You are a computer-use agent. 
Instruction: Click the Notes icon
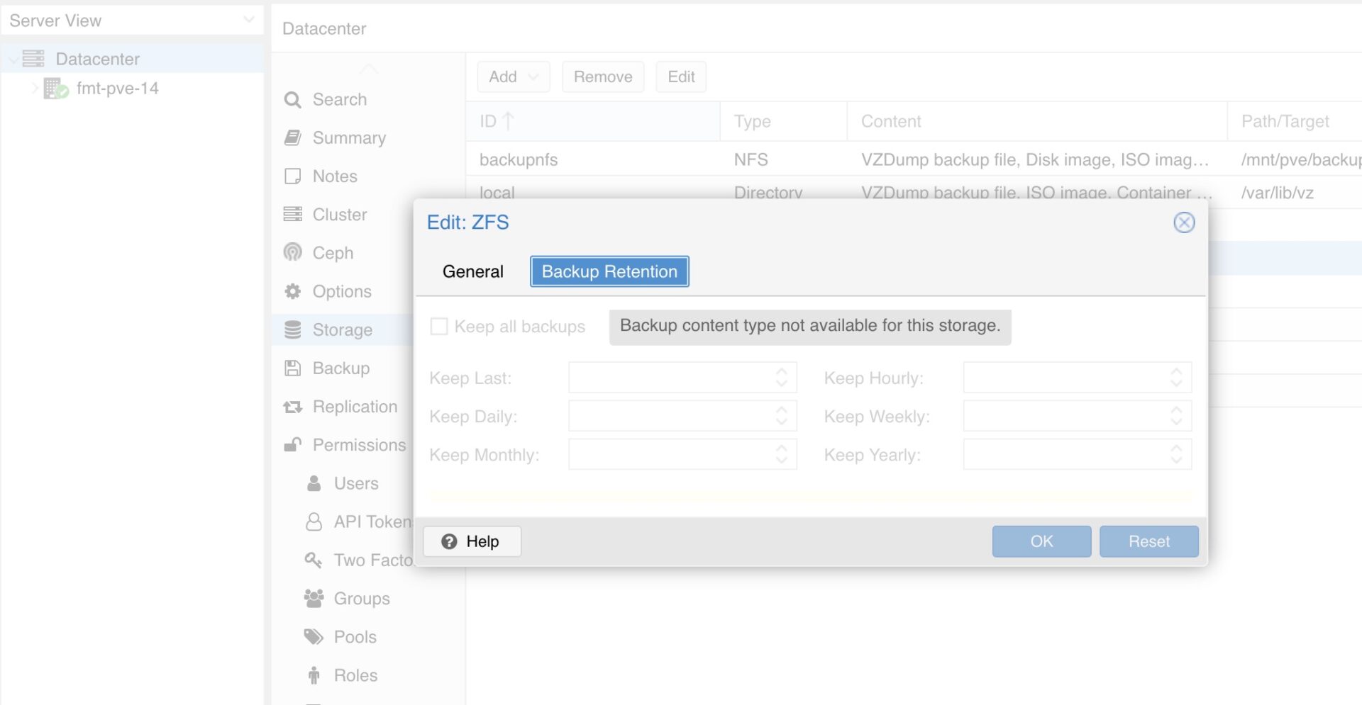coord(292,176)
